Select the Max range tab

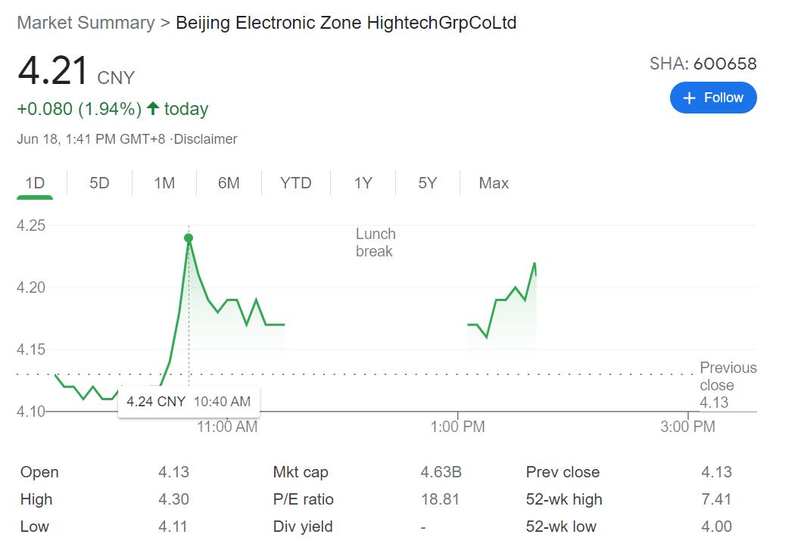tap(494, 183)
